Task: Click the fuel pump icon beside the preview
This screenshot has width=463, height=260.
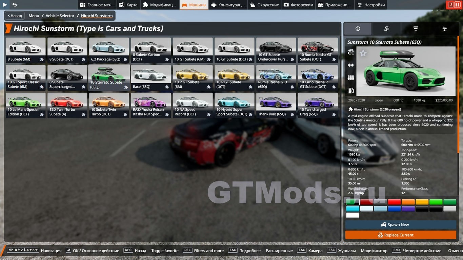Action: point(351,91)
